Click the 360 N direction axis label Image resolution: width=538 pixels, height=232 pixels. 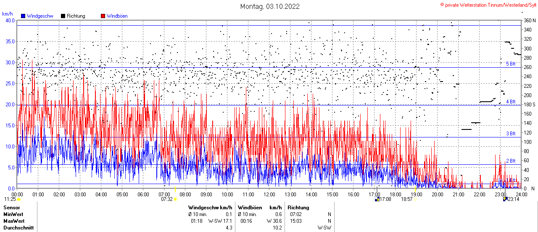529,21
